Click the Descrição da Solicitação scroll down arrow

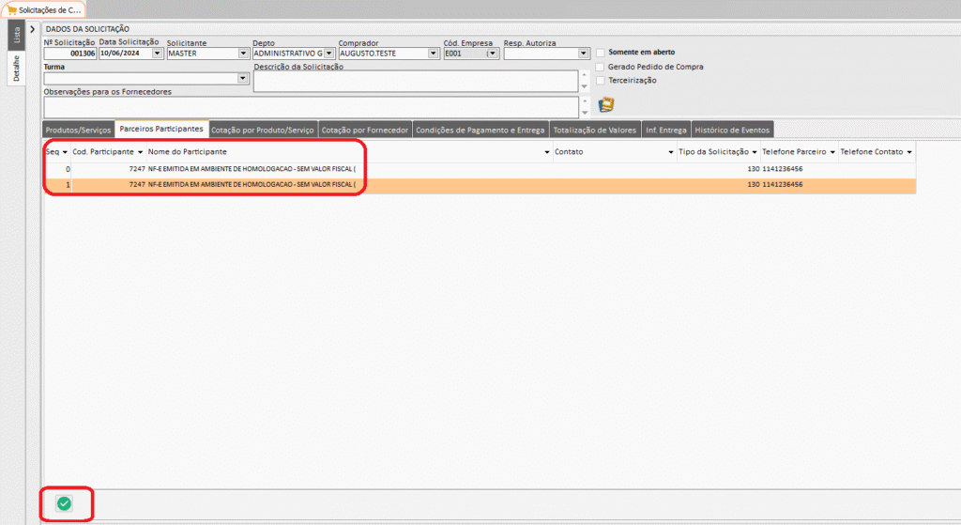click(584, 87)
